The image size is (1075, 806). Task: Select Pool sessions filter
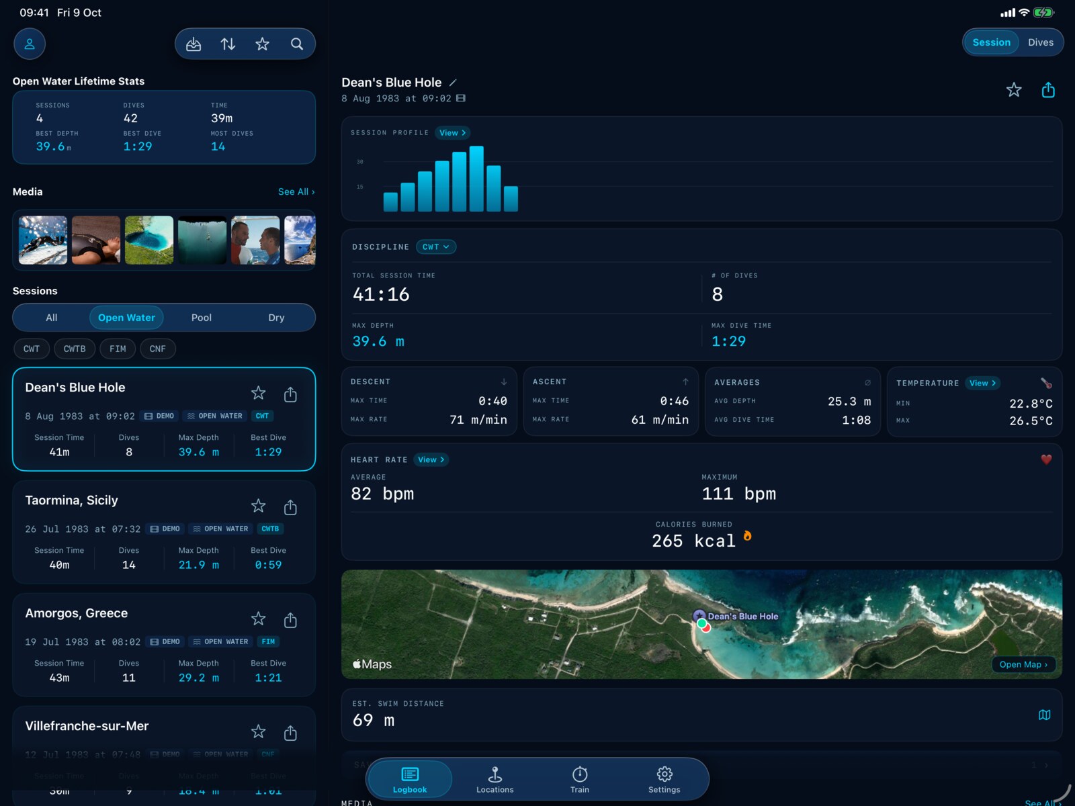click(202, 318)
